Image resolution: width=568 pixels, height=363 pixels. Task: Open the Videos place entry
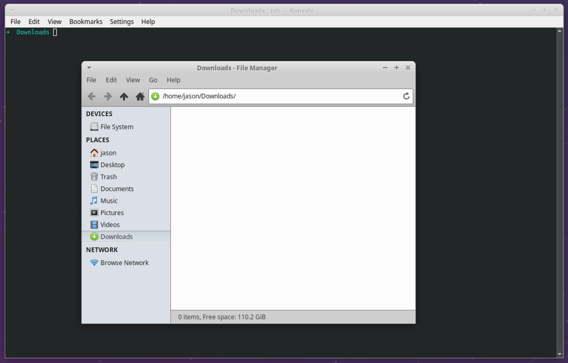tap(110, 224)
